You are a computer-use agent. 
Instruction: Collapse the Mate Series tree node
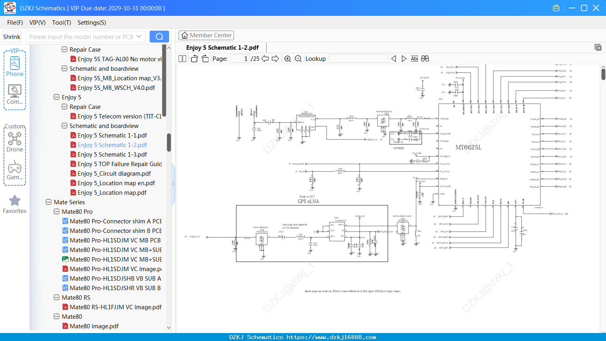pyautogui.click(x=49, y=202)
